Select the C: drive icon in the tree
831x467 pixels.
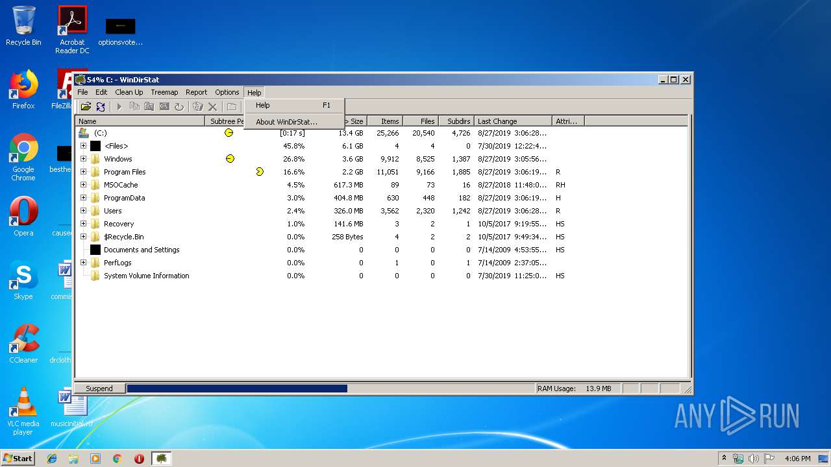point(84,133)
